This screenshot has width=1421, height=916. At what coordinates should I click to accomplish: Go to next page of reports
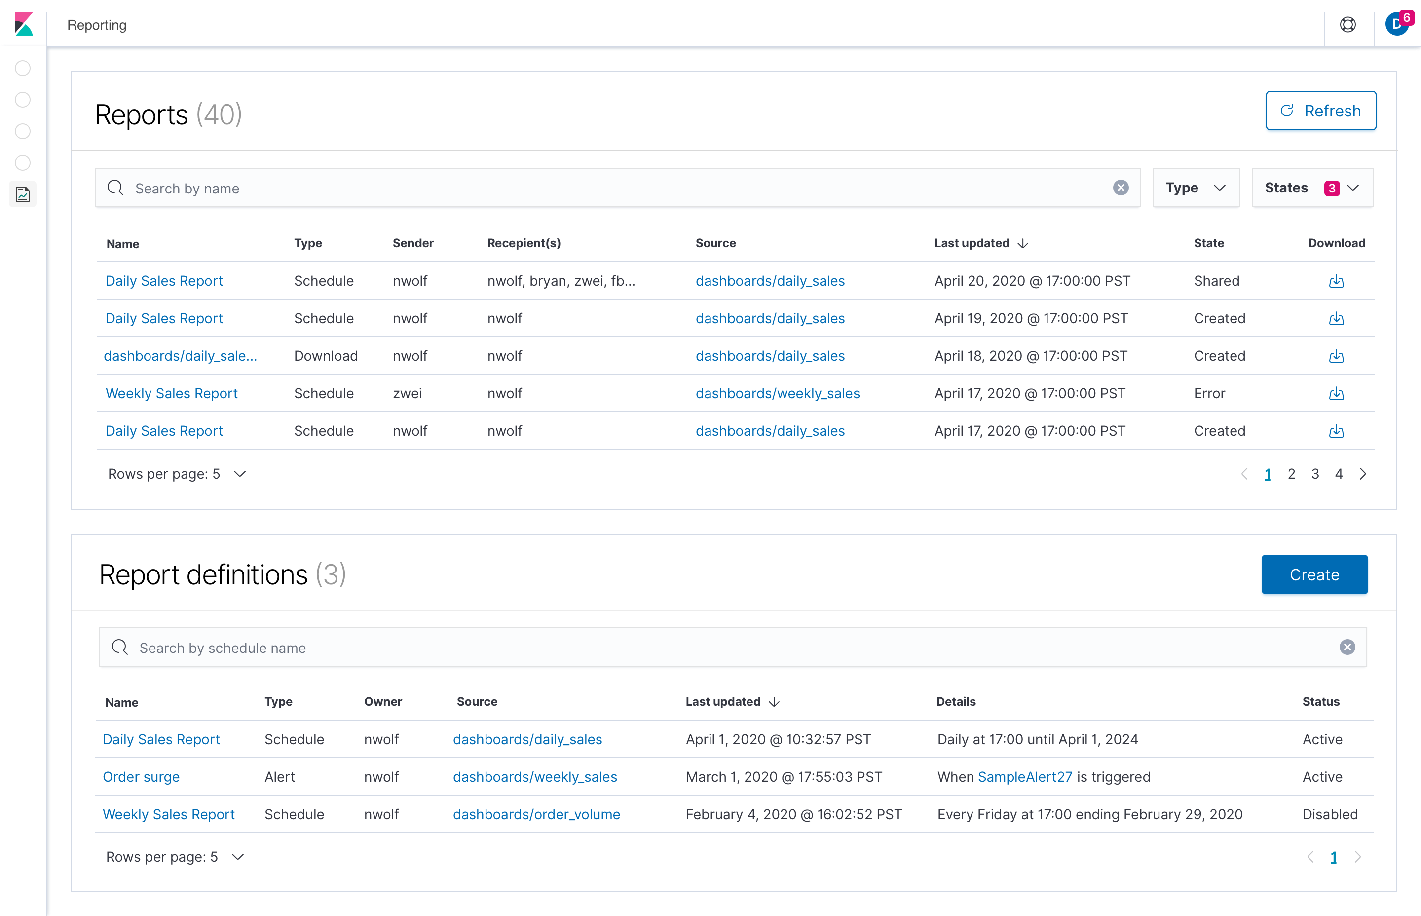pos(1362,474)
